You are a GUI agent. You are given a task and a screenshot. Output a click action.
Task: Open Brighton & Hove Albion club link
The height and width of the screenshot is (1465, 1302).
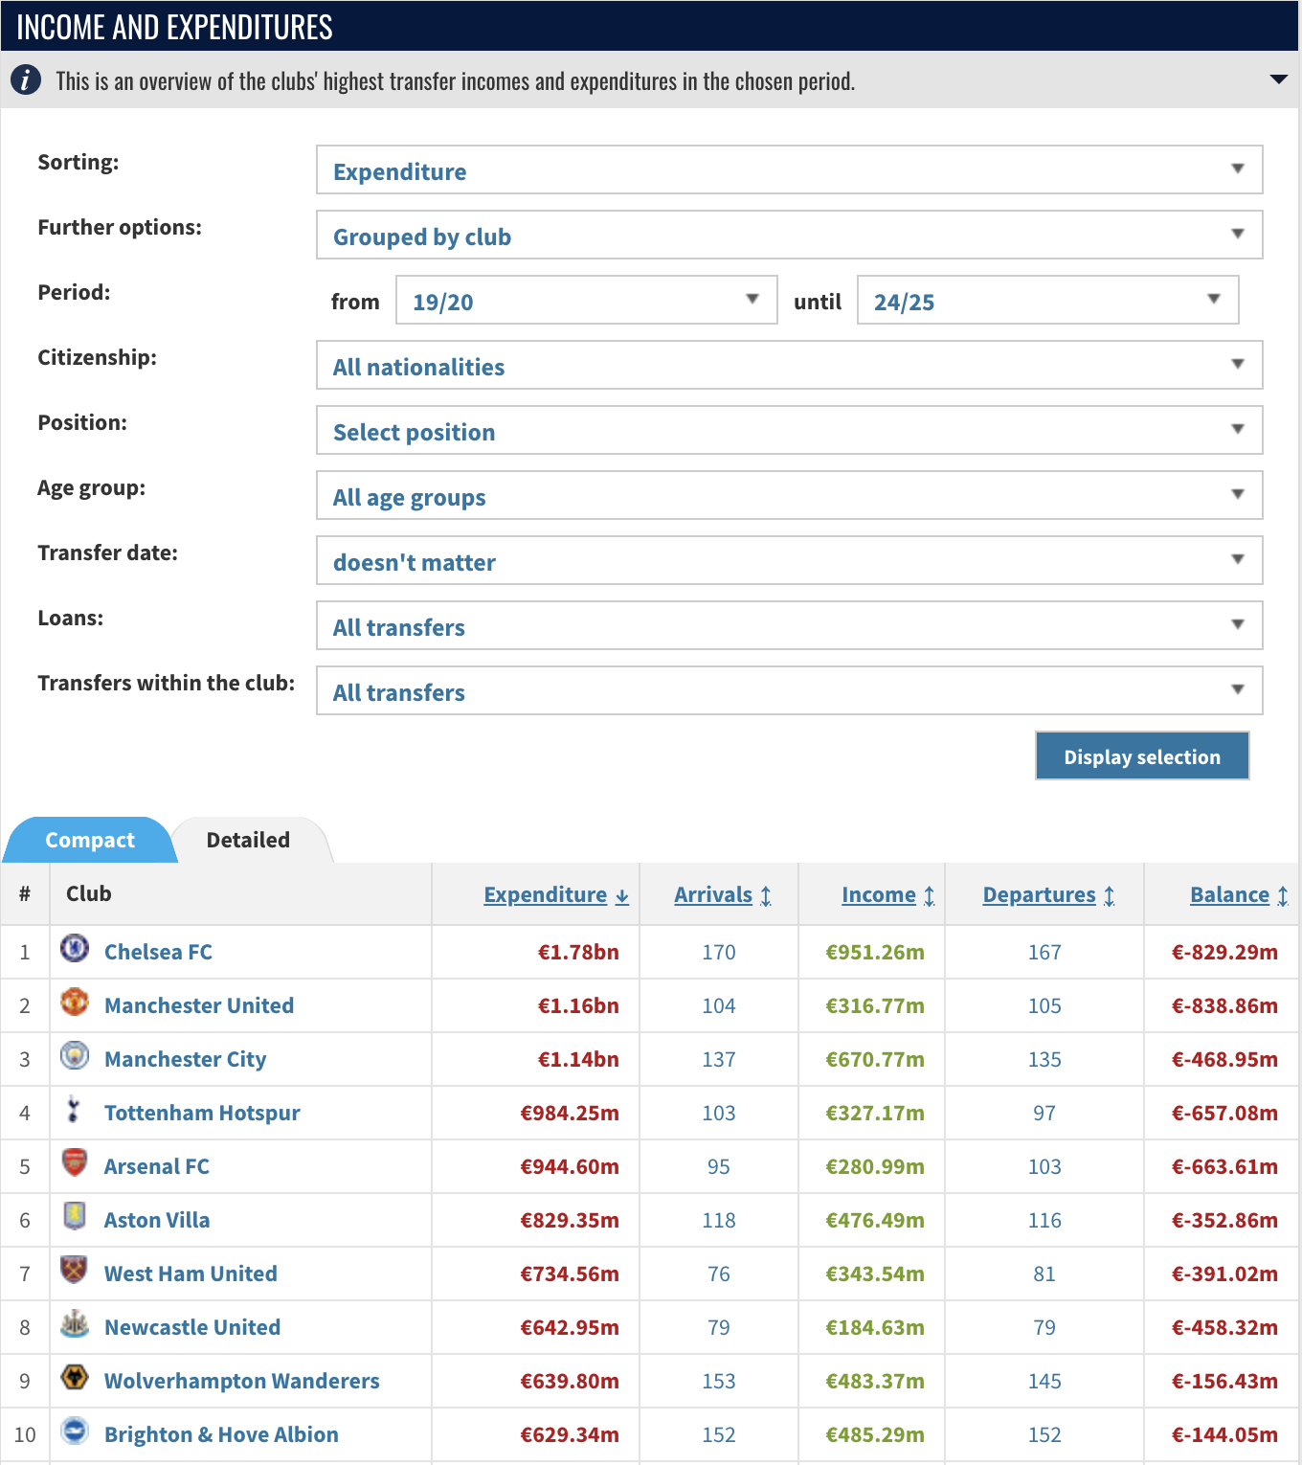coord(221,1434)
